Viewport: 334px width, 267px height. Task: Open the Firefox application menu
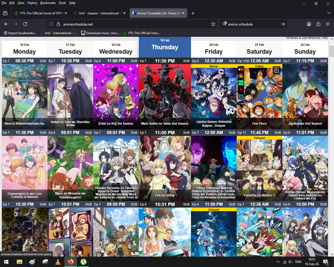[328, 24]
